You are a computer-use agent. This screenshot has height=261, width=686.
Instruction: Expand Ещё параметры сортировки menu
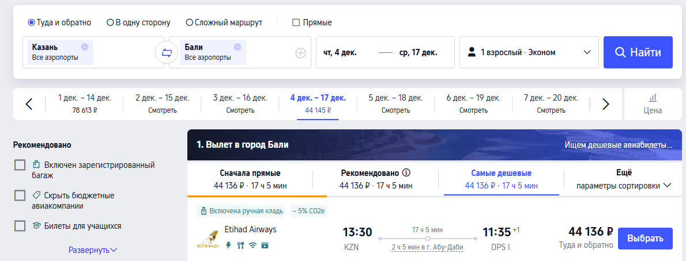(624, 179)
